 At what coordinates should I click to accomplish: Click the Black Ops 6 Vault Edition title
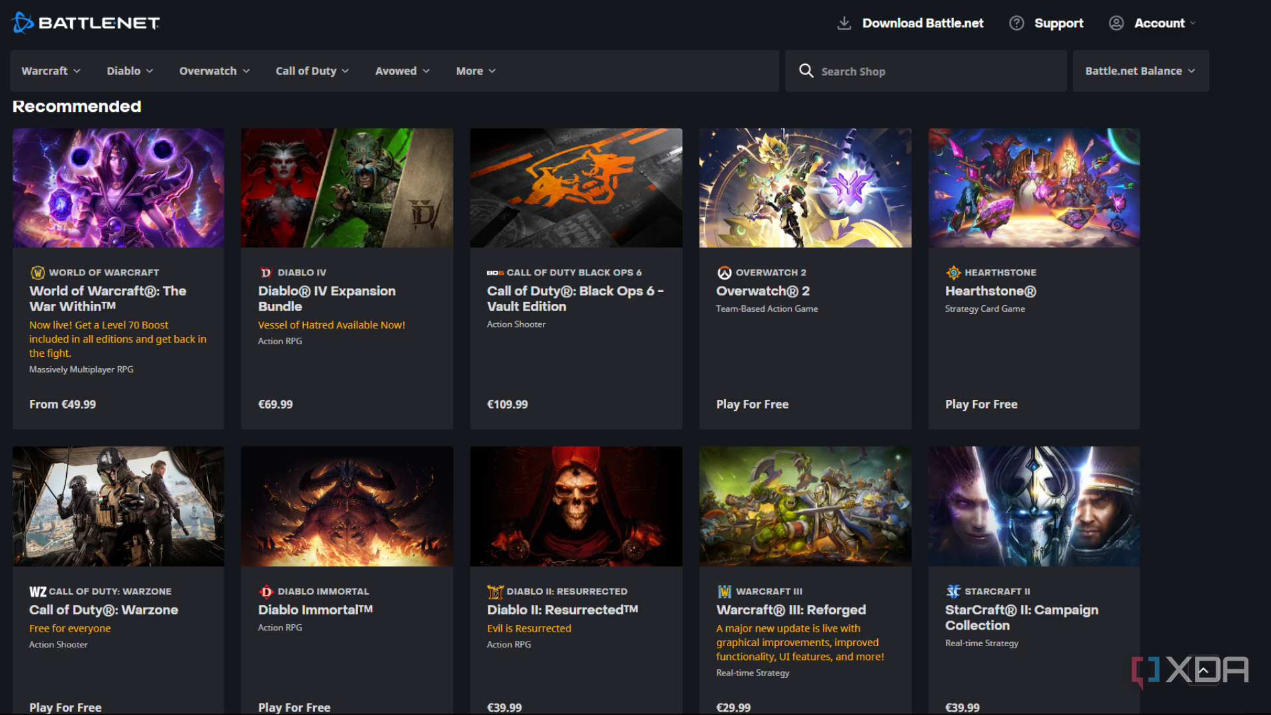click(575, 299)
